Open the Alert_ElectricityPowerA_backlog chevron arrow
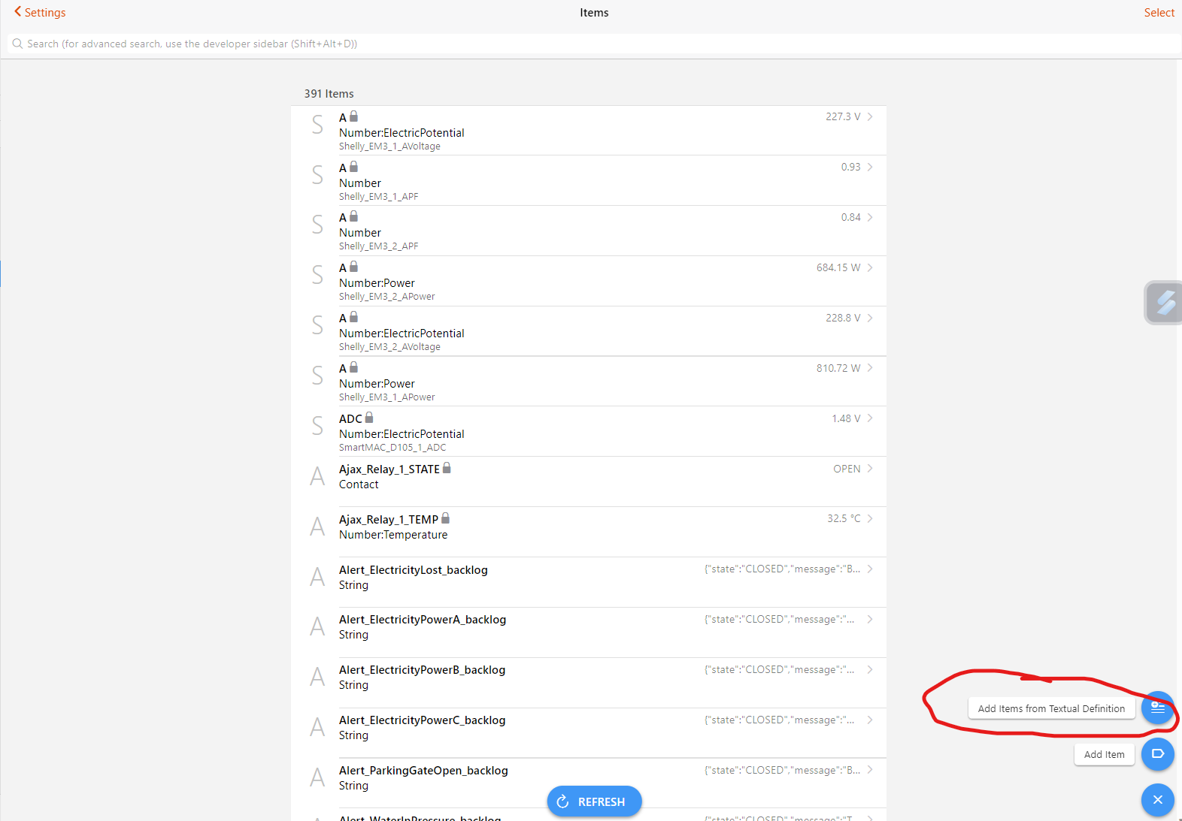This screenshot has height=821, width=1182. point(870,619)
